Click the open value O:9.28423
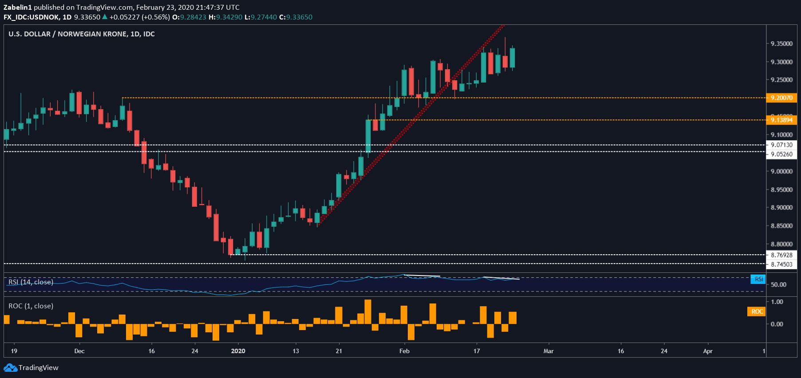 tap(189, 17)
